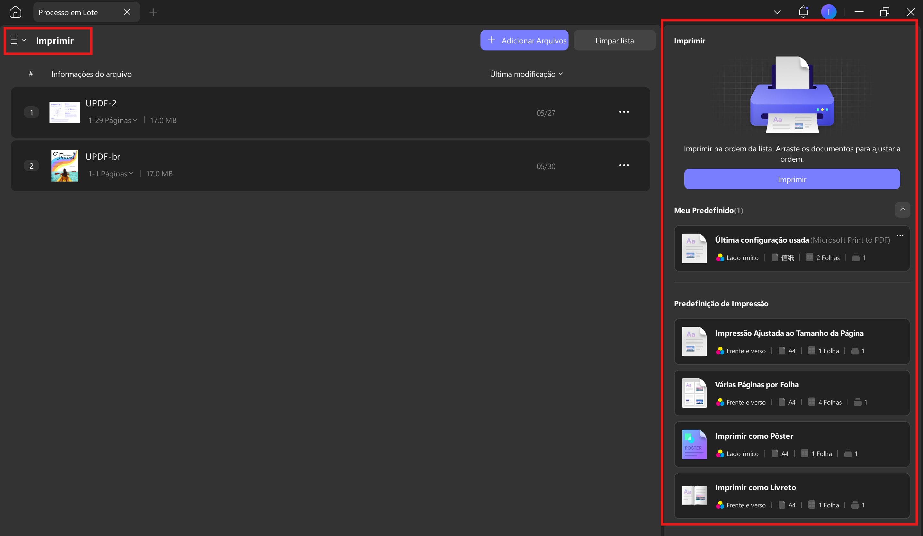This screenshot has width=923, height=536.
Task: Collapse the Meu Predefinido section
Action: tap(902, 210)
